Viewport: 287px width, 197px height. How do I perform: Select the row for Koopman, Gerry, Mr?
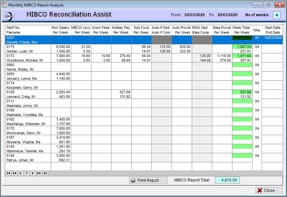pos(144,85)
